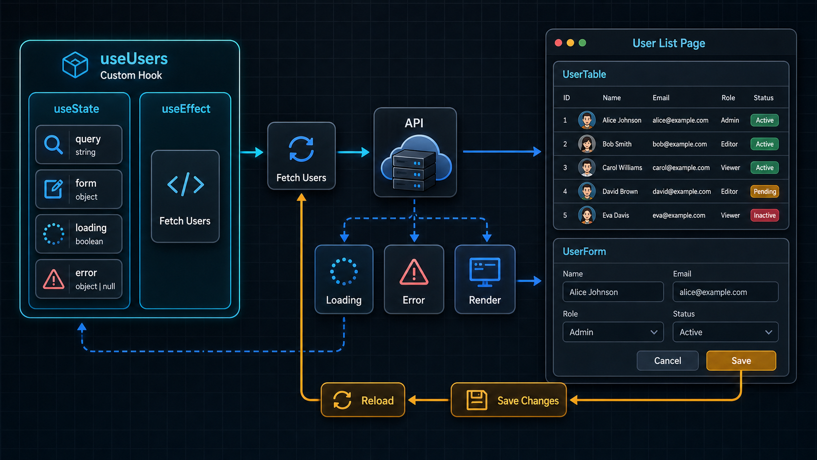Click the Name column header in UserTable

pos(612,98)
